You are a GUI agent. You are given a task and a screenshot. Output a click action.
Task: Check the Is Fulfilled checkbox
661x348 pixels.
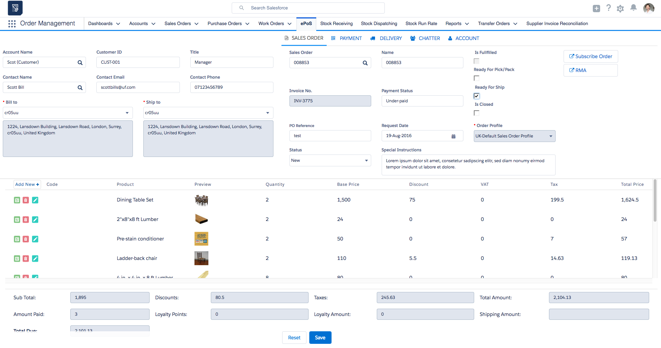476,61
